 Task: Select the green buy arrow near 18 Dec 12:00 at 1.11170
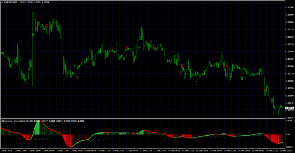181,73
